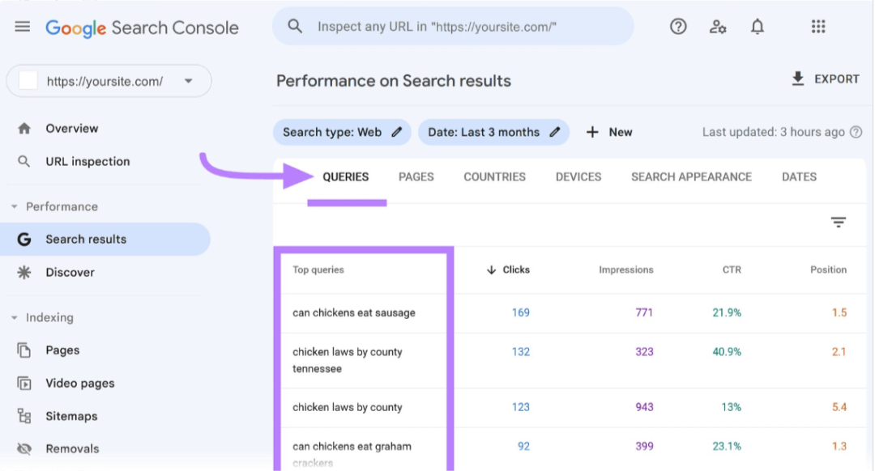Open Sitemaps in the sidebar
This screenshot has height=471, width=875.
(x=71, y=417)
